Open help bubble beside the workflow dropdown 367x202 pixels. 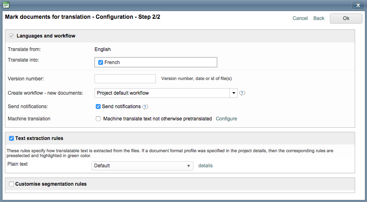click(242, 93)
